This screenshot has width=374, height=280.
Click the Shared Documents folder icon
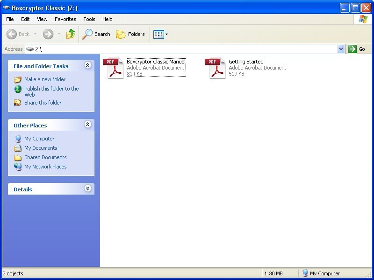[18, 158]
